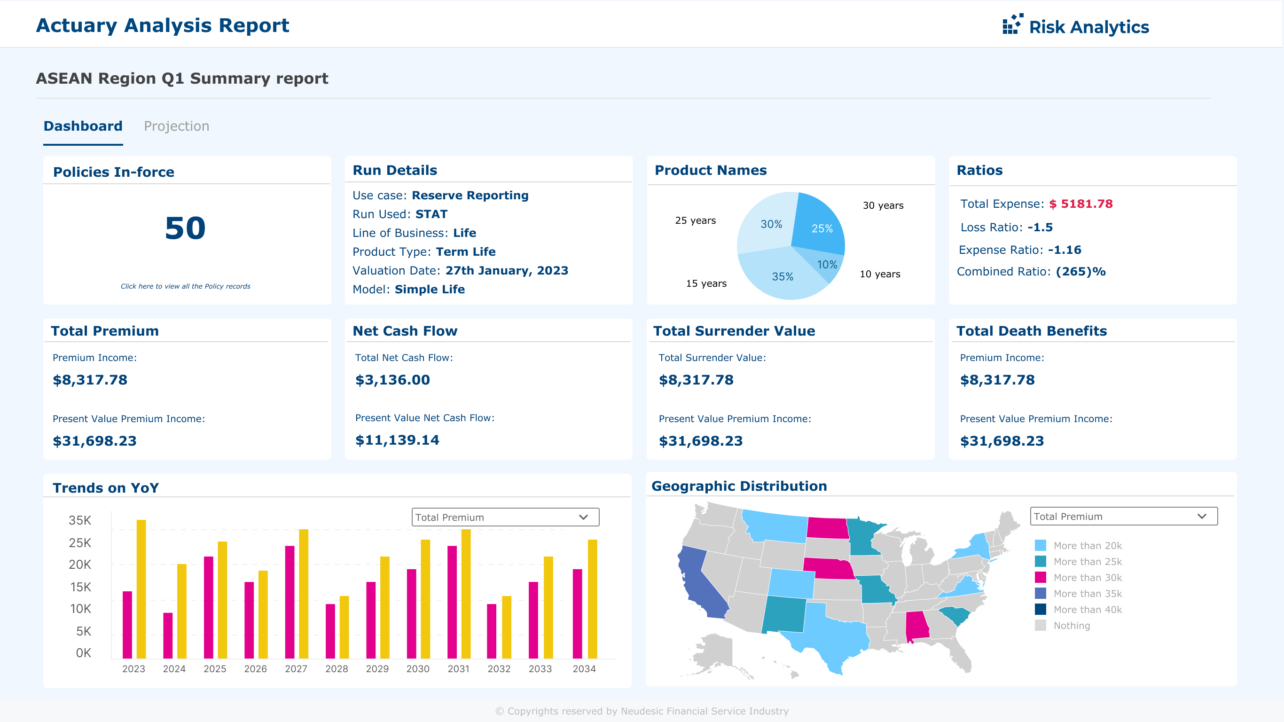Click the Total Premium Premium Income $8,317.78
Screen dimensions: 1284x722
[x=90, y=380]
